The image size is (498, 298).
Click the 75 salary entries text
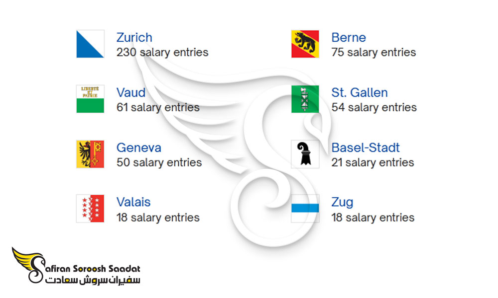pos(373,52)
